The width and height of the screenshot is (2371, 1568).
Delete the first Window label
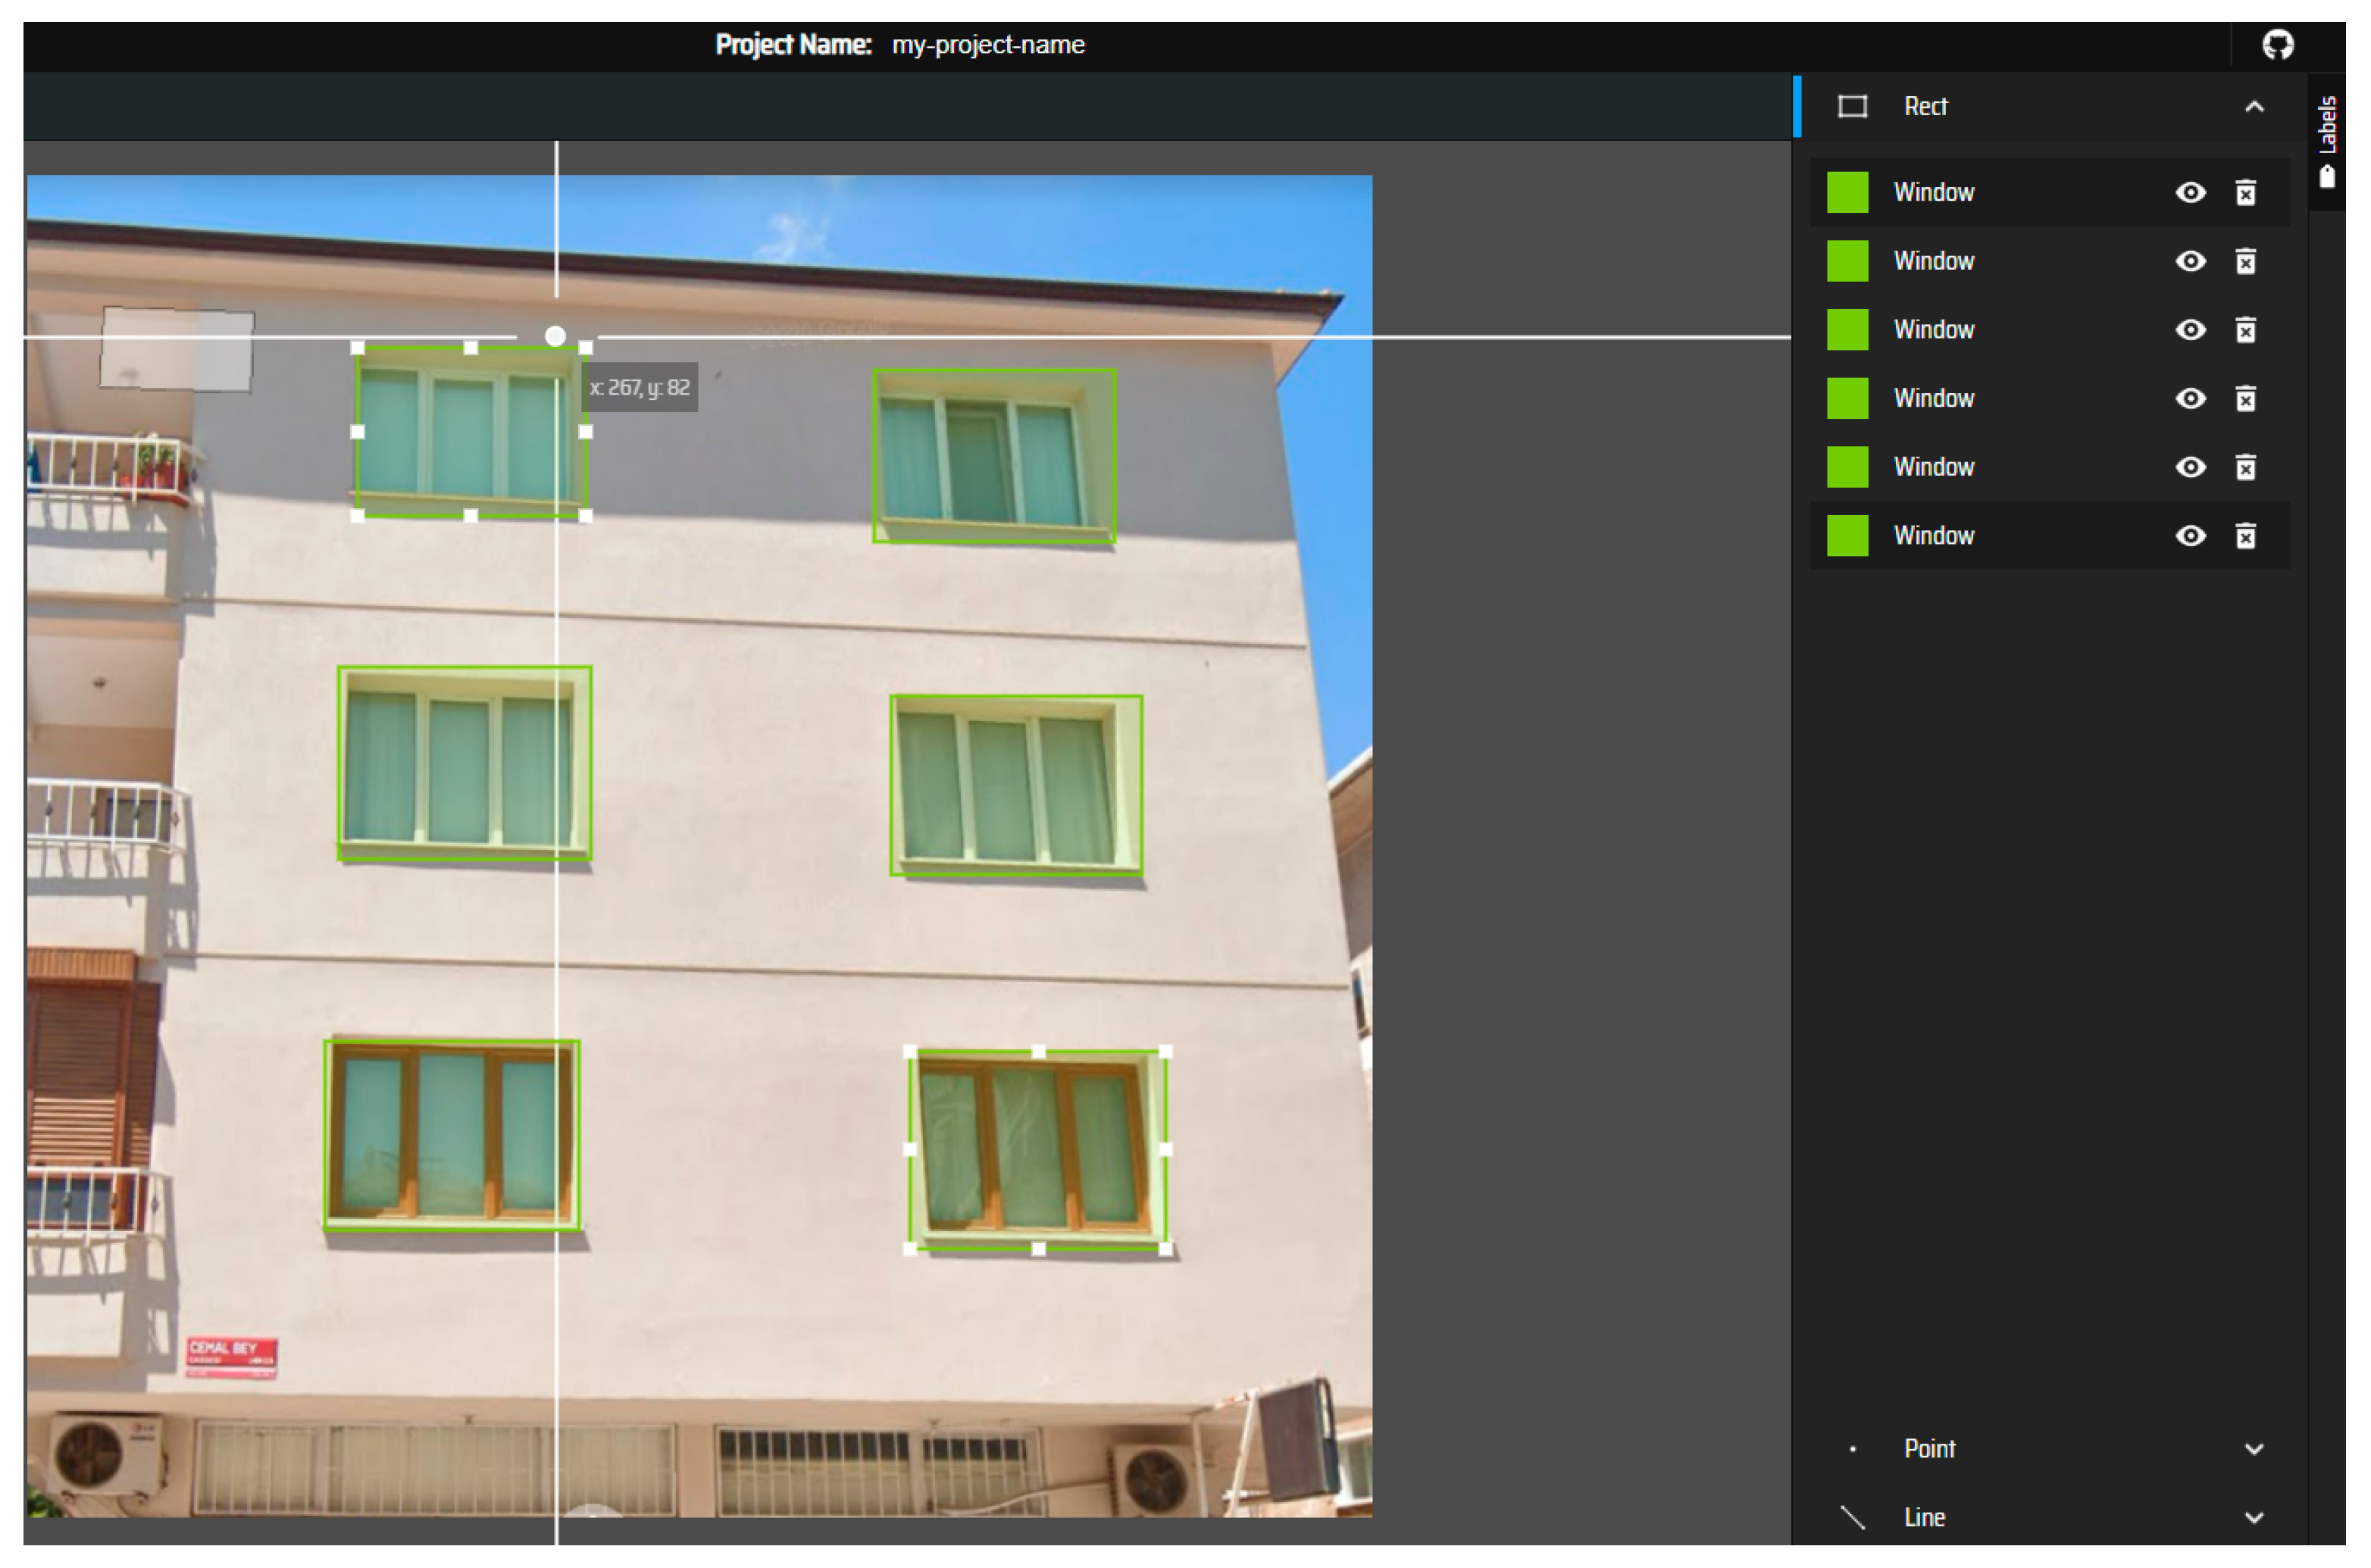(x=2245, y=193)
